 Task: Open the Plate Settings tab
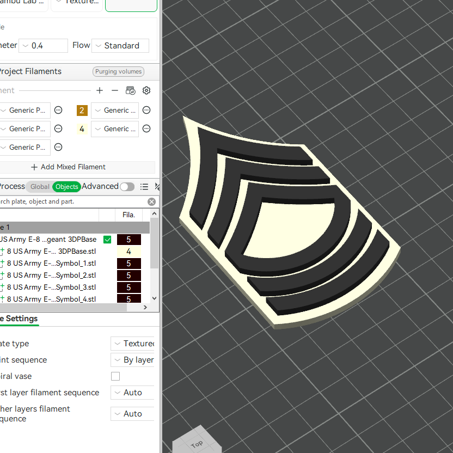[x=19, y=319]
